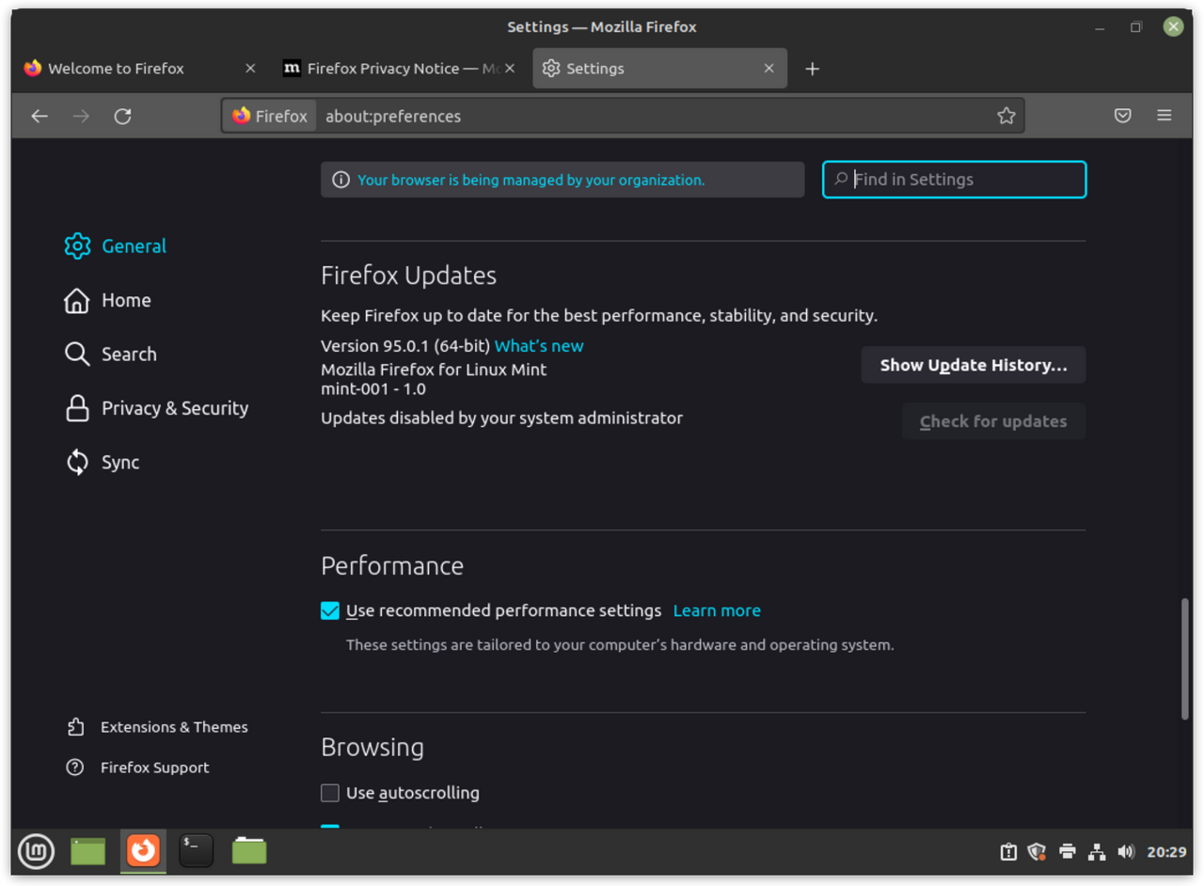The image size is (1204, 886).
Task: Open a new tab with plus icon
Action: pyautogui.click(x=813, y=69)
